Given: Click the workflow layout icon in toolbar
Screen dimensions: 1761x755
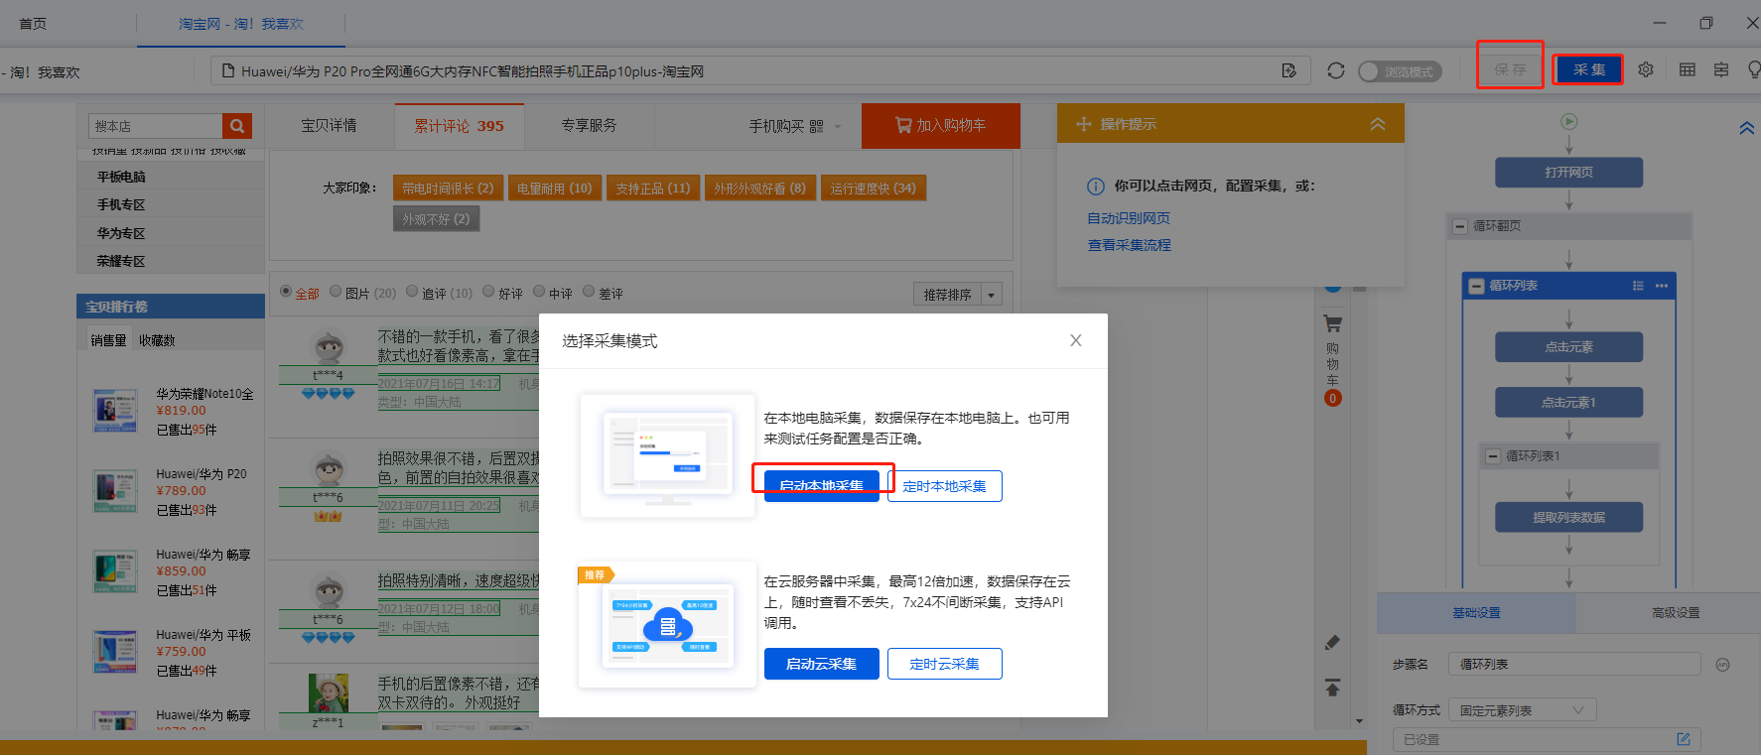Looking at the screenshot, I should tap(1721, 69).
